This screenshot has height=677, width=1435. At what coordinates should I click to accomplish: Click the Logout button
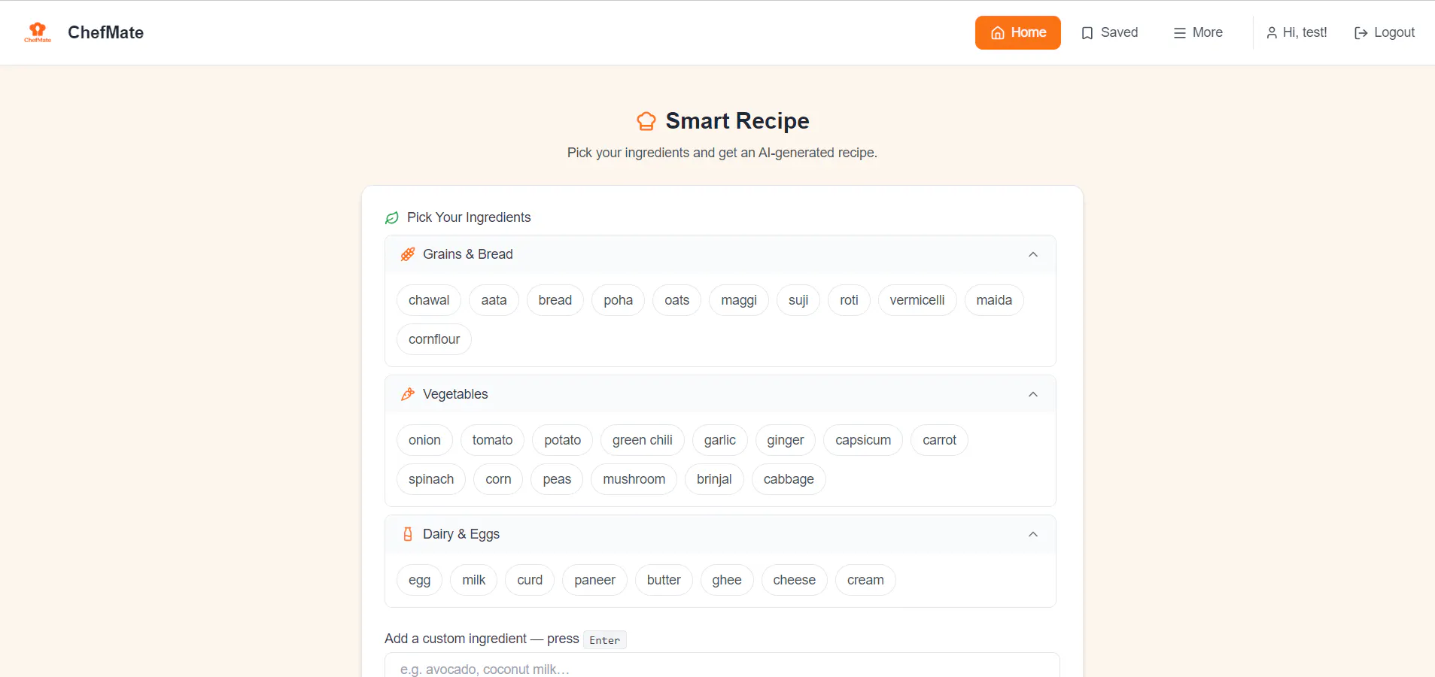1385,32
